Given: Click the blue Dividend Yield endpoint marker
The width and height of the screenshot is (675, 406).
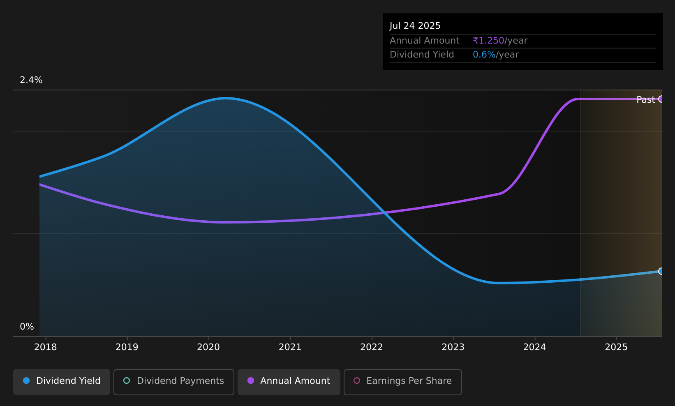Looking at the screenshot, I should [x=661, y=271].
